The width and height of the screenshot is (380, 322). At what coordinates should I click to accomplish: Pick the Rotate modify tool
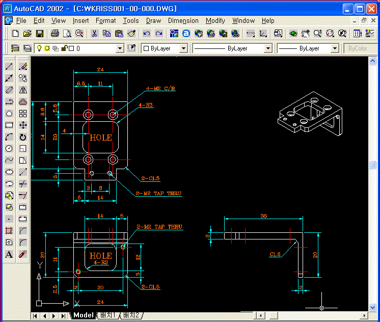coord(23,137)
